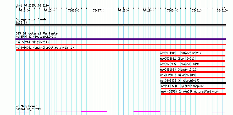Screen dimensions: 233x115
Task: Open nsv5432568 (ByrskaBishop2022) label
Action: [184, 86]
